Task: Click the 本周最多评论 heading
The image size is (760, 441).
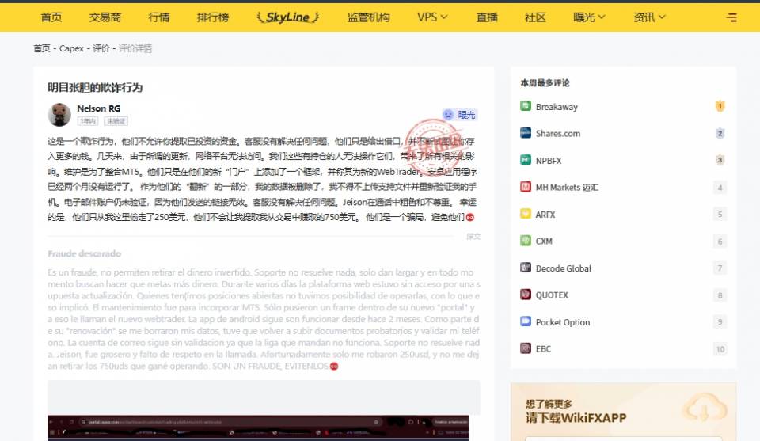Action: coord(545,83)
